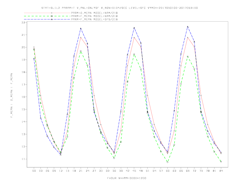
Task: Click x-axis tick label 06
Action: coord(47,171)
